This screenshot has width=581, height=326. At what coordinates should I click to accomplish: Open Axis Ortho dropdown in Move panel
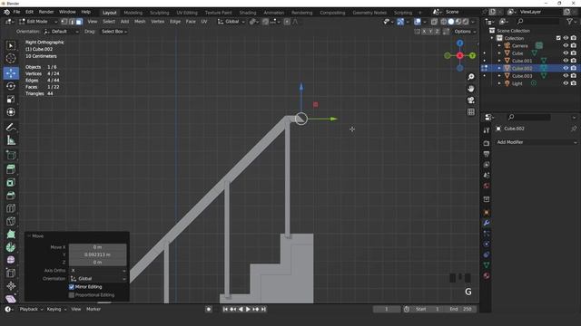coord(98,271)
